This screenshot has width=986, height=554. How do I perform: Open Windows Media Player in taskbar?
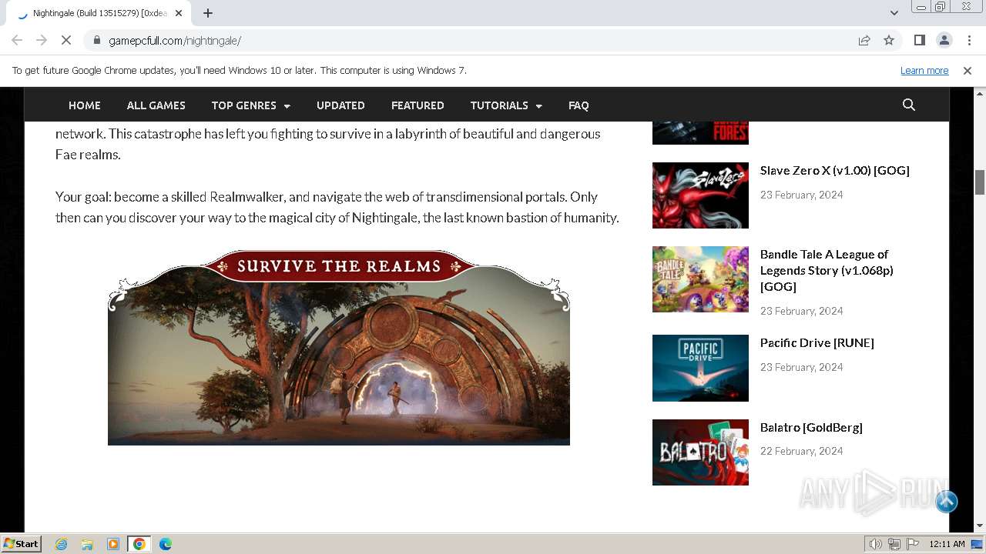point(113,544)
